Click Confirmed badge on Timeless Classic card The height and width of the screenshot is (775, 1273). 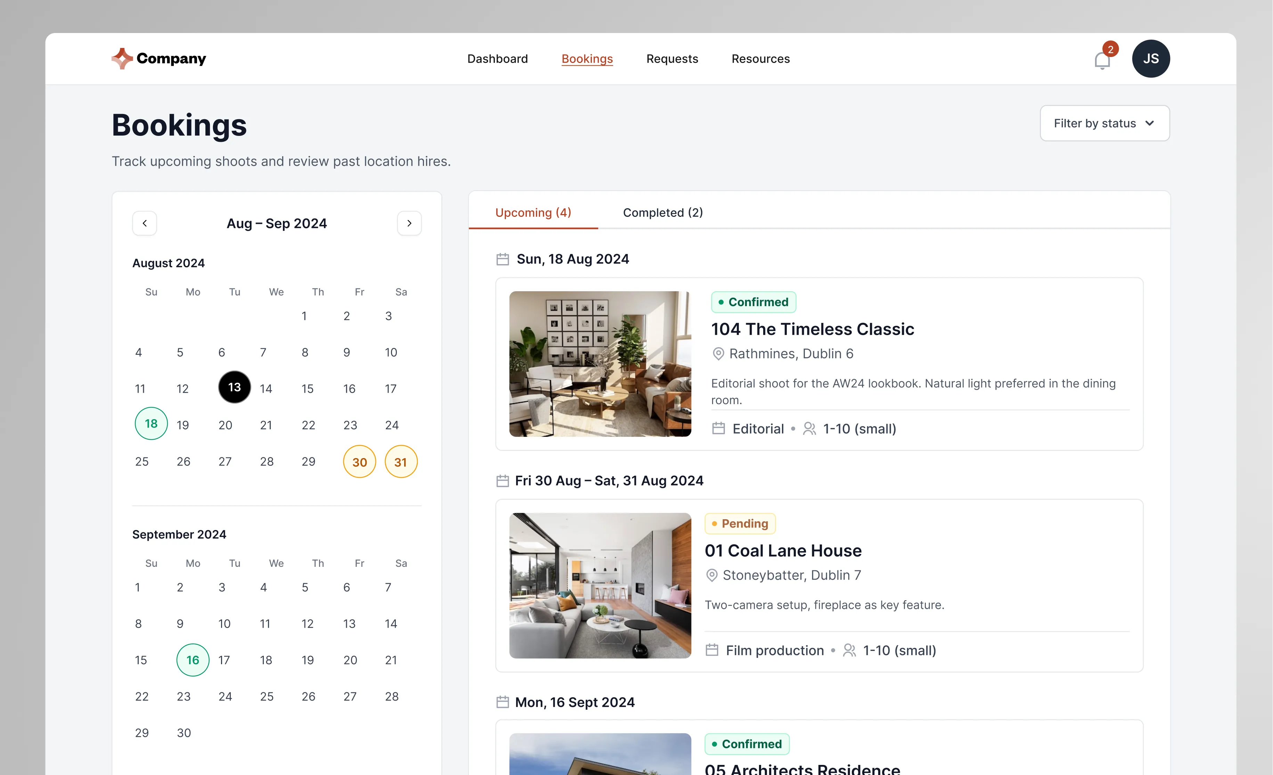point(753,302)
